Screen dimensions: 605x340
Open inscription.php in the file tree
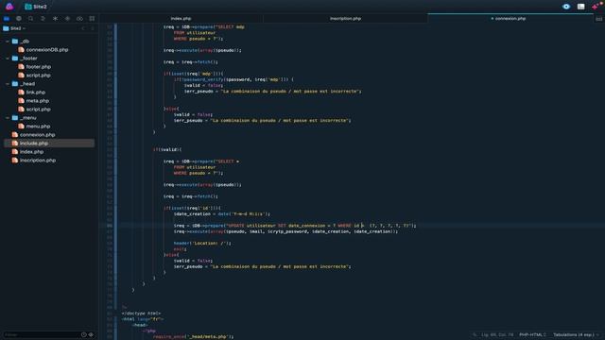38,160
